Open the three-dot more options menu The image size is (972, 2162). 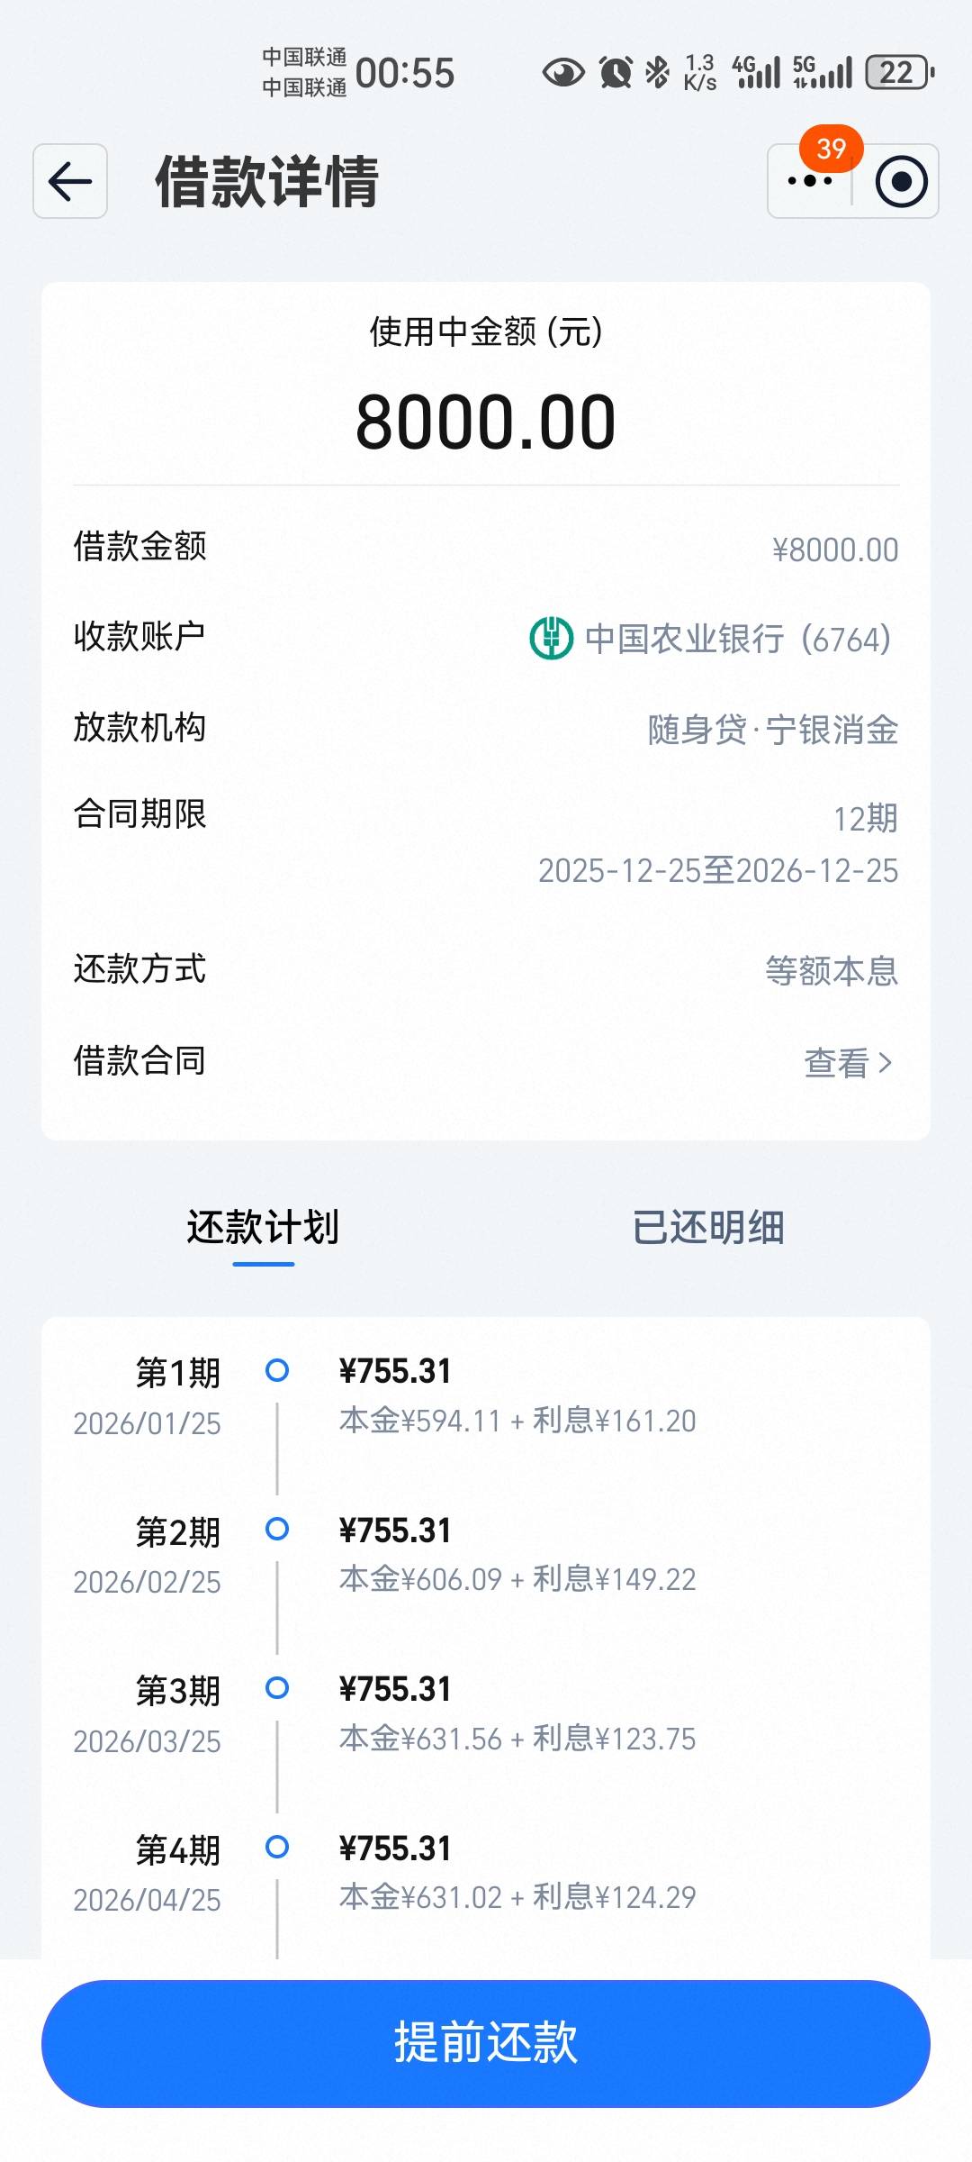[x=810, y=181]
